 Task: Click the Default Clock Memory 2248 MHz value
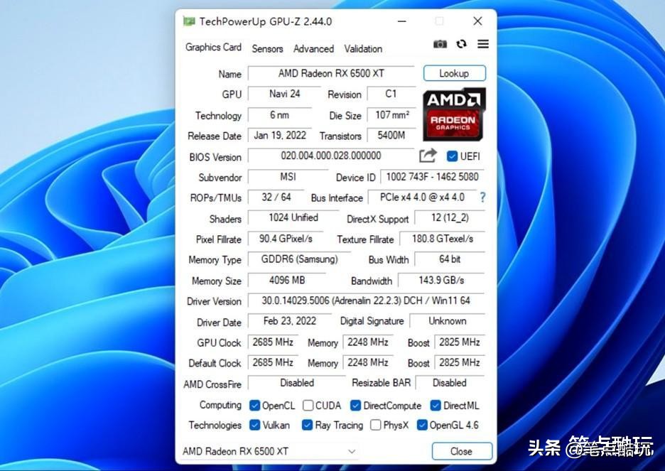click(368, 362)
